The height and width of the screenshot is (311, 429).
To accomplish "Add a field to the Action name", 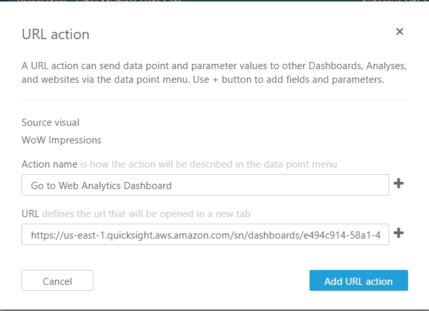I will coord(399,185).
